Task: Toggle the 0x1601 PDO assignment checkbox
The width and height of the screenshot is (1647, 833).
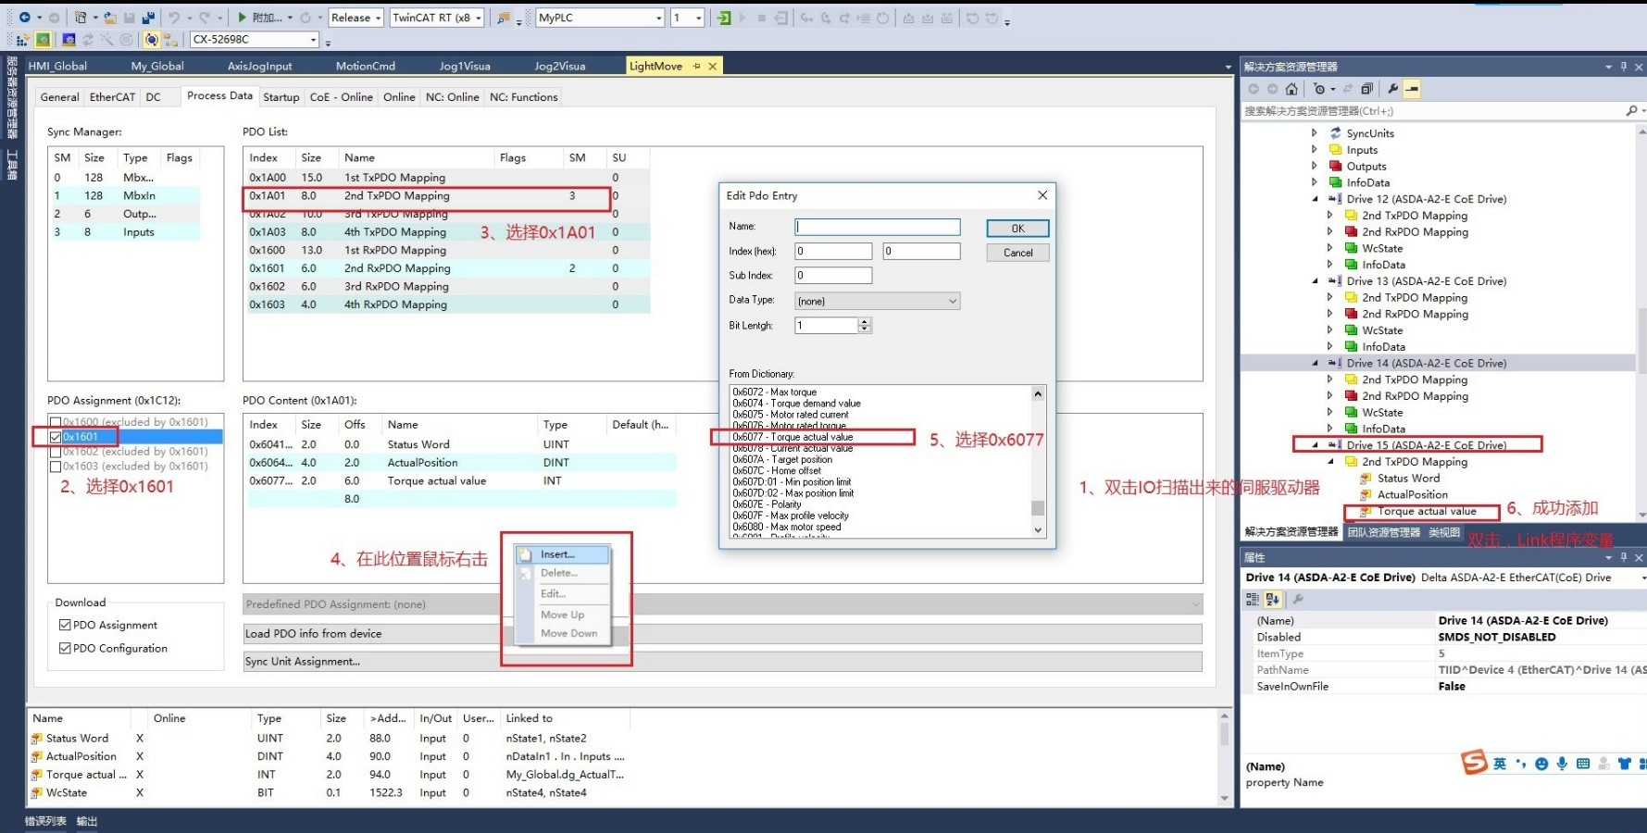Action: tap(56, 437)
